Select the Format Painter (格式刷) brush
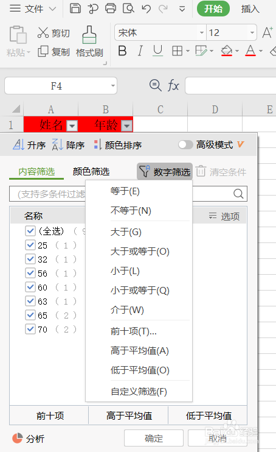Screen dimensions: 276x452 (89, 35)
